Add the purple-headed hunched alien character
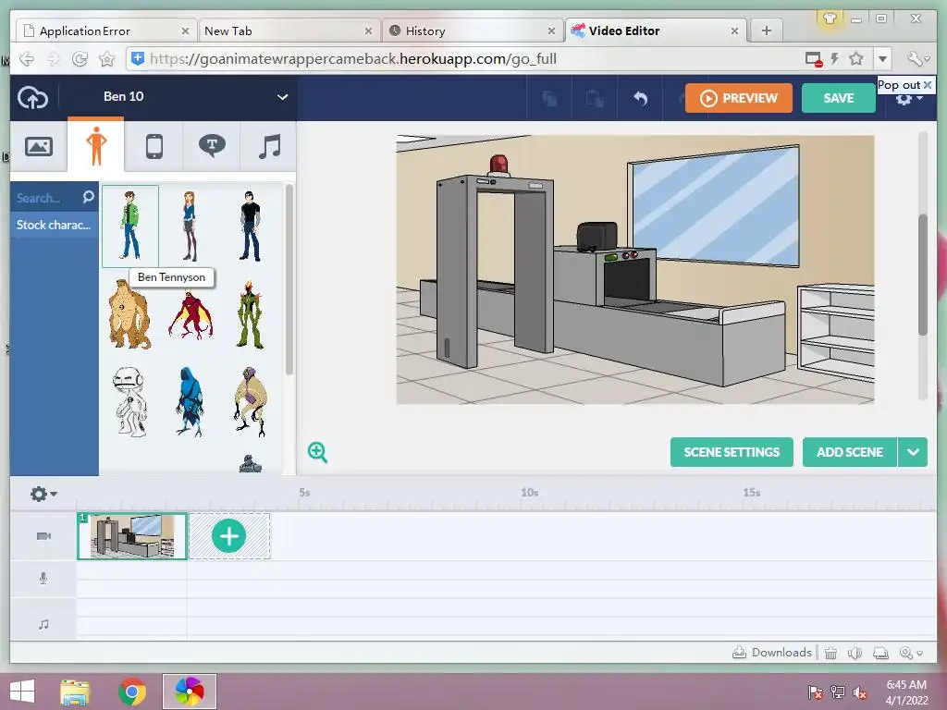Image resolution: width=947 pixels, height=710 pixels. click(250, 401)
